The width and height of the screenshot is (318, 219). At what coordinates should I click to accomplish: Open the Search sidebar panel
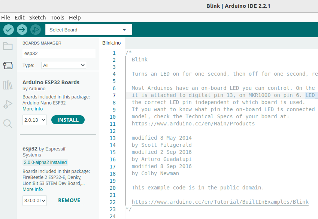pos(8,124)
